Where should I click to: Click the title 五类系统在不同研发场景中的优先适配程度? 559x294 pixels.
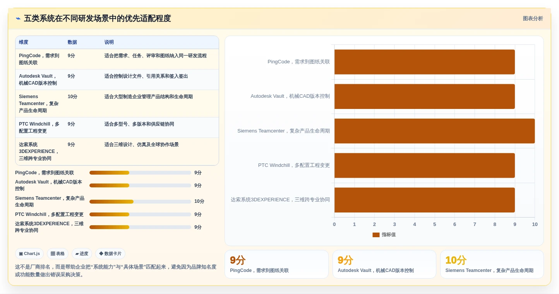pos(98,19)
